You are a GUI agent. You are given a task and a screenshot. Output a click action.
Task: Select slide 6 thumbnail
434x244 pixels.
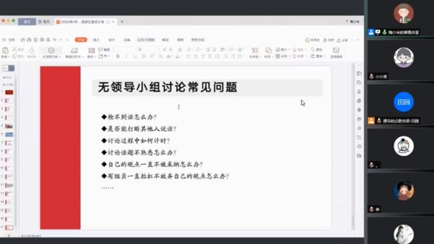(9, 134)
